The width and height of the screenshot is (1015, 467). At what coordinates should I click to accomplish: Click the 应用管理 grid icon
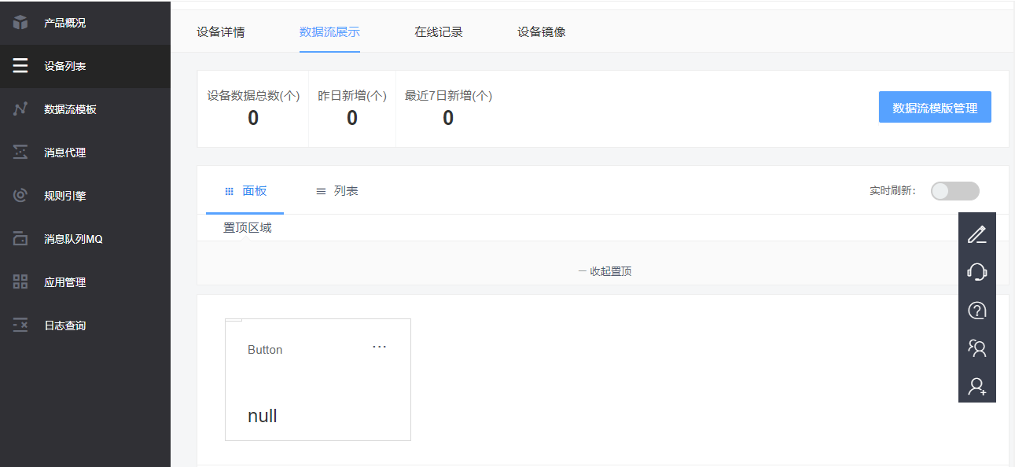tap(20, 282)
